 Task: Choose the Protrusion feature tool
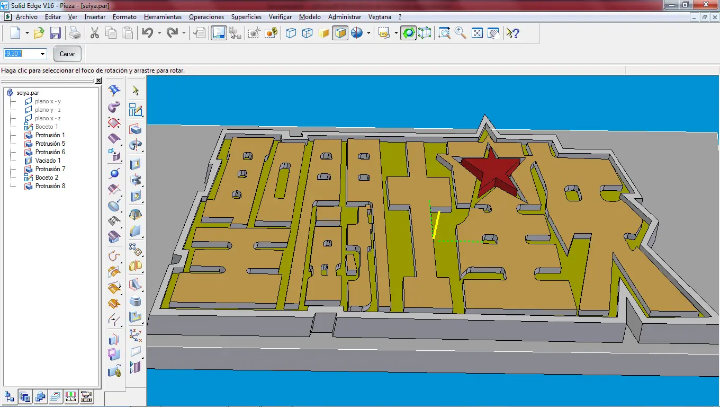[136, 129]
